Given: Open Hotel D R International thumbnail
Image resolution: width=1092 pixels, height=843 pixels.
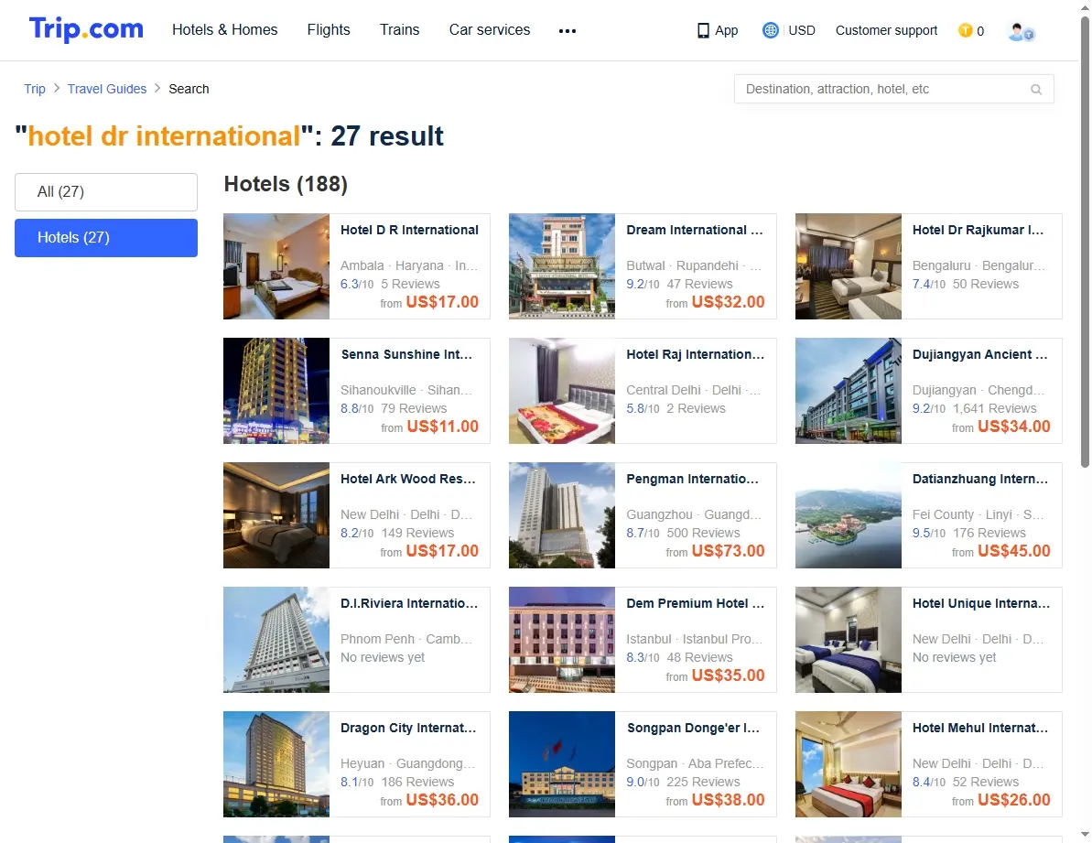Looking at the screenshot, I should [x=276, y=266].
